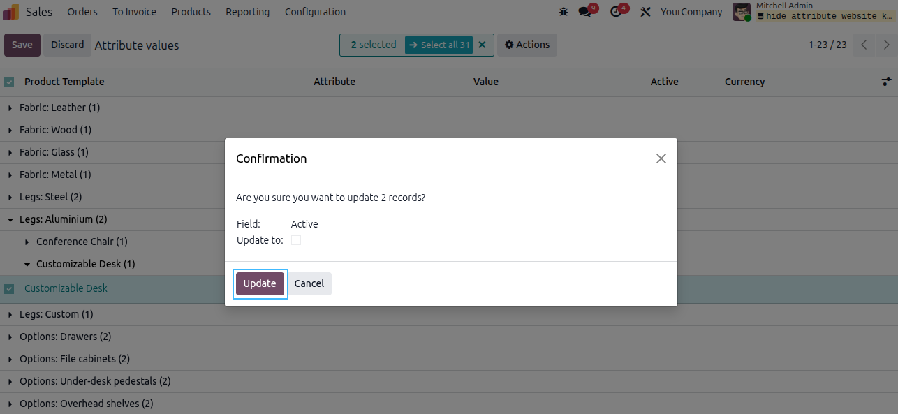This screenshot has width=898, height=414.
Task: Click the Mitchell Admin database name text
Action: point(825,16)
